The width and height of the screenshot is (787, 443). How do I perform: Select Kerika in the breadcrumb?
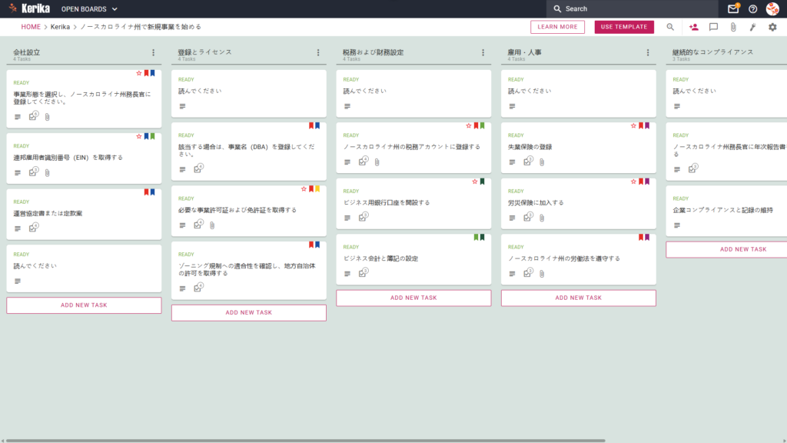60,27
